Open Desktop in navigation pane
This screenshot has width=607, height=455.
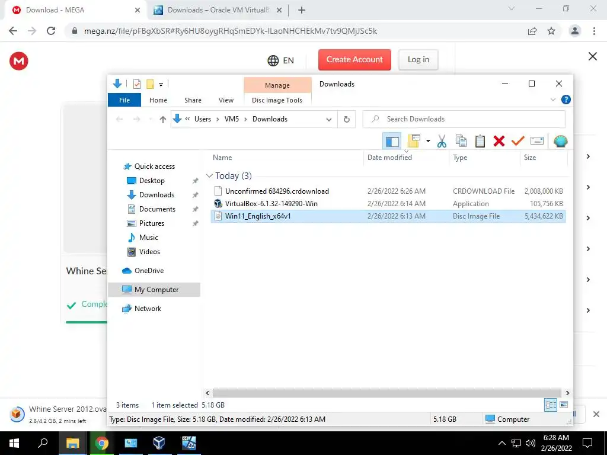[152, 181]
